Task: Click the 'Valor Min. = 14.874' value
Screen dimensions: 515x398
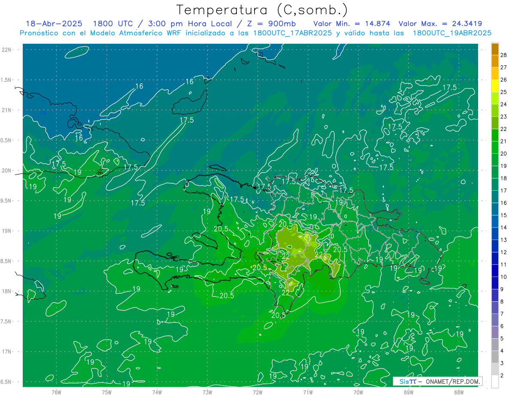Action: click(x=352, y=24)
